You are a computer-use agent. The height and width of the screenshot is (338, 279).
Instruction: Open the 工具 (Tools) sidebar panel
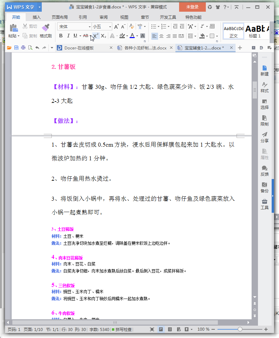265,204
